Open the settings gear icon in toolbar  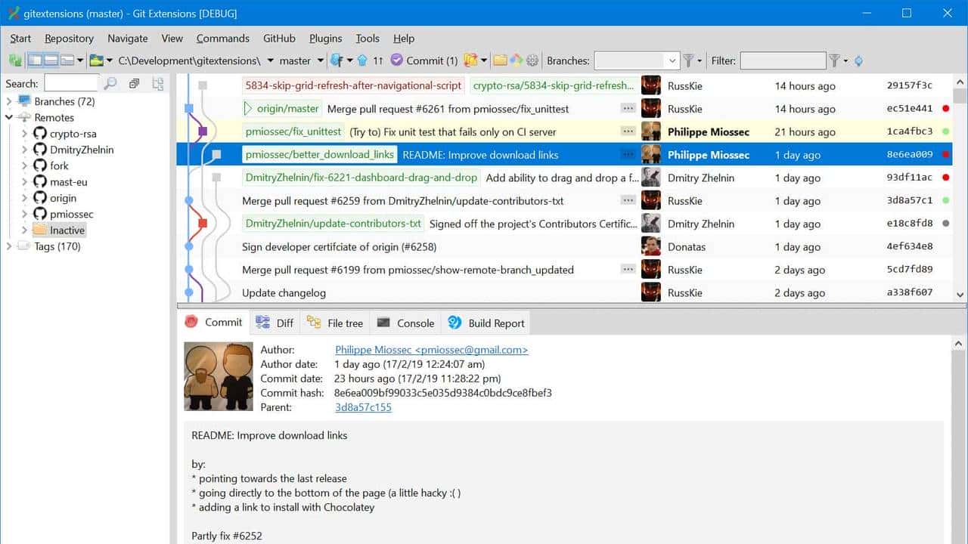532,60
